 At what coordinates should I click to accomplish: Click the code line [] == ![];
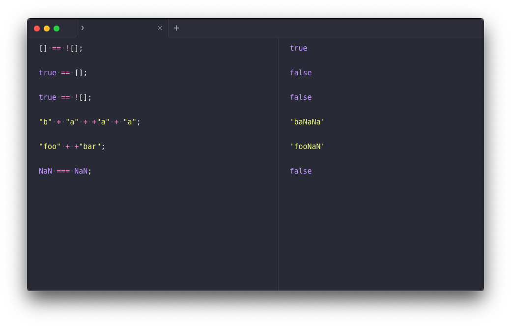click(x=61, y=48)
